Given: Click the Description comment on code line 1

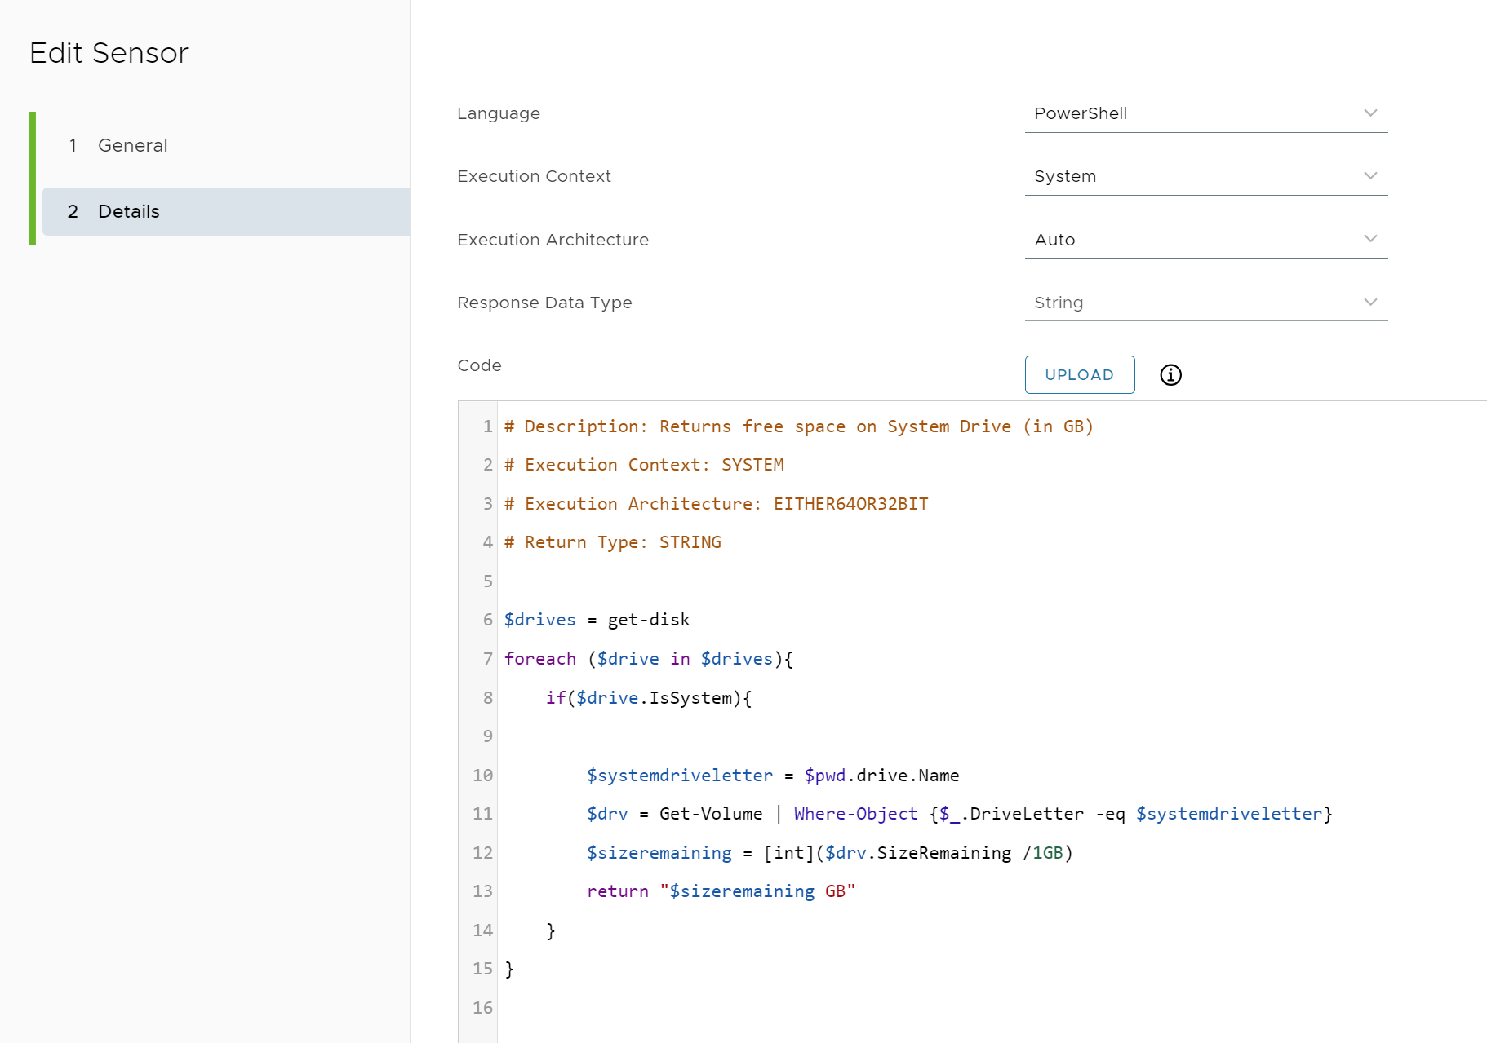Looking at the screenshot, I should 798,426.
